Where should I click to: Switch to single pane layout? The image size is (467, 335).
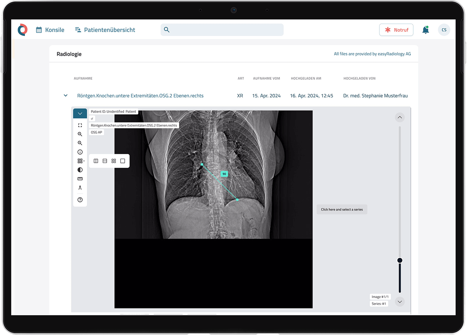(x=123, y=161)
